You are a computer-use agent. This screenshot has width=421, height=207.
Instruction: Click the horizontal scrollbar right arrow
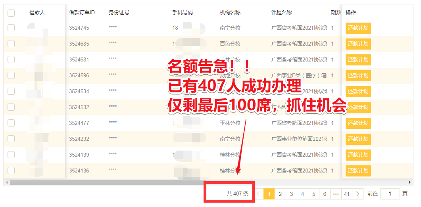tap(410, 182)
